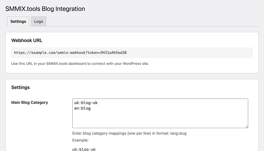This screenshot has height=151, width=264.
Task: Click the example "uk:blog-uk" below the hint
Action: click(x=84, y=149)
